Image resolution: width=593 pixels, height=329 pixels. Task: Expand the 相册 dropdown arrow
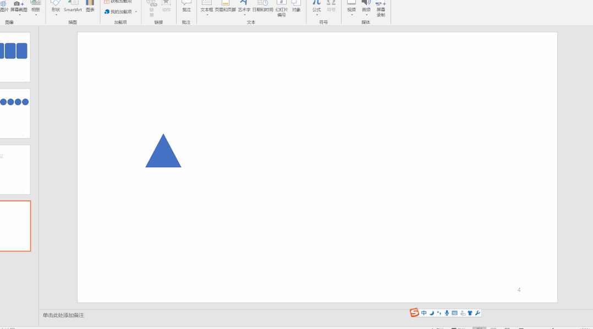pos(36,15)
